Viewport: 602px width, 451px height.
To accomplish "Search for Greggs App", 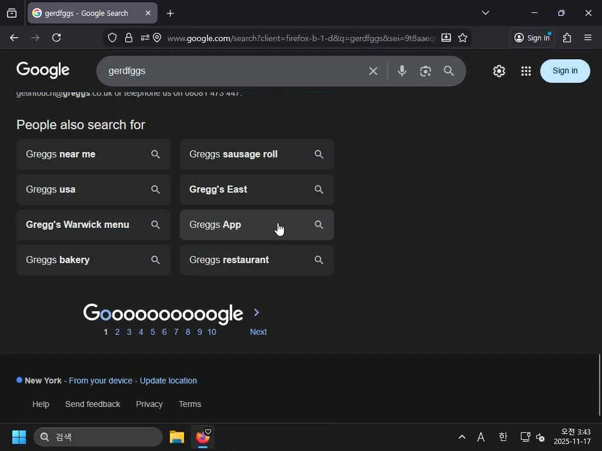I will click(257, 225).
